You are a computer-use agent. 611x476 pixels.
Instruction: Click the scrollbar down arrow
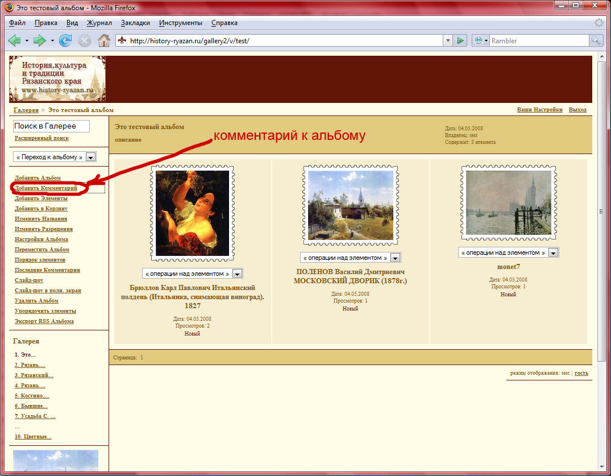point(602,467)
